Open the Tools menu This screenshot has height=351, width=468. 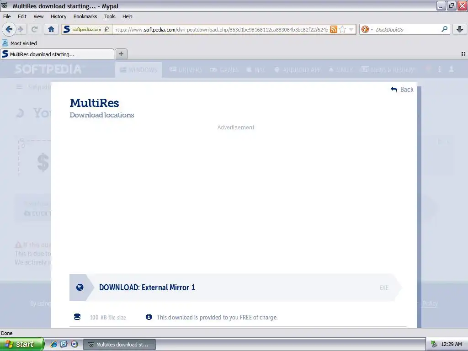coord(110,16)
